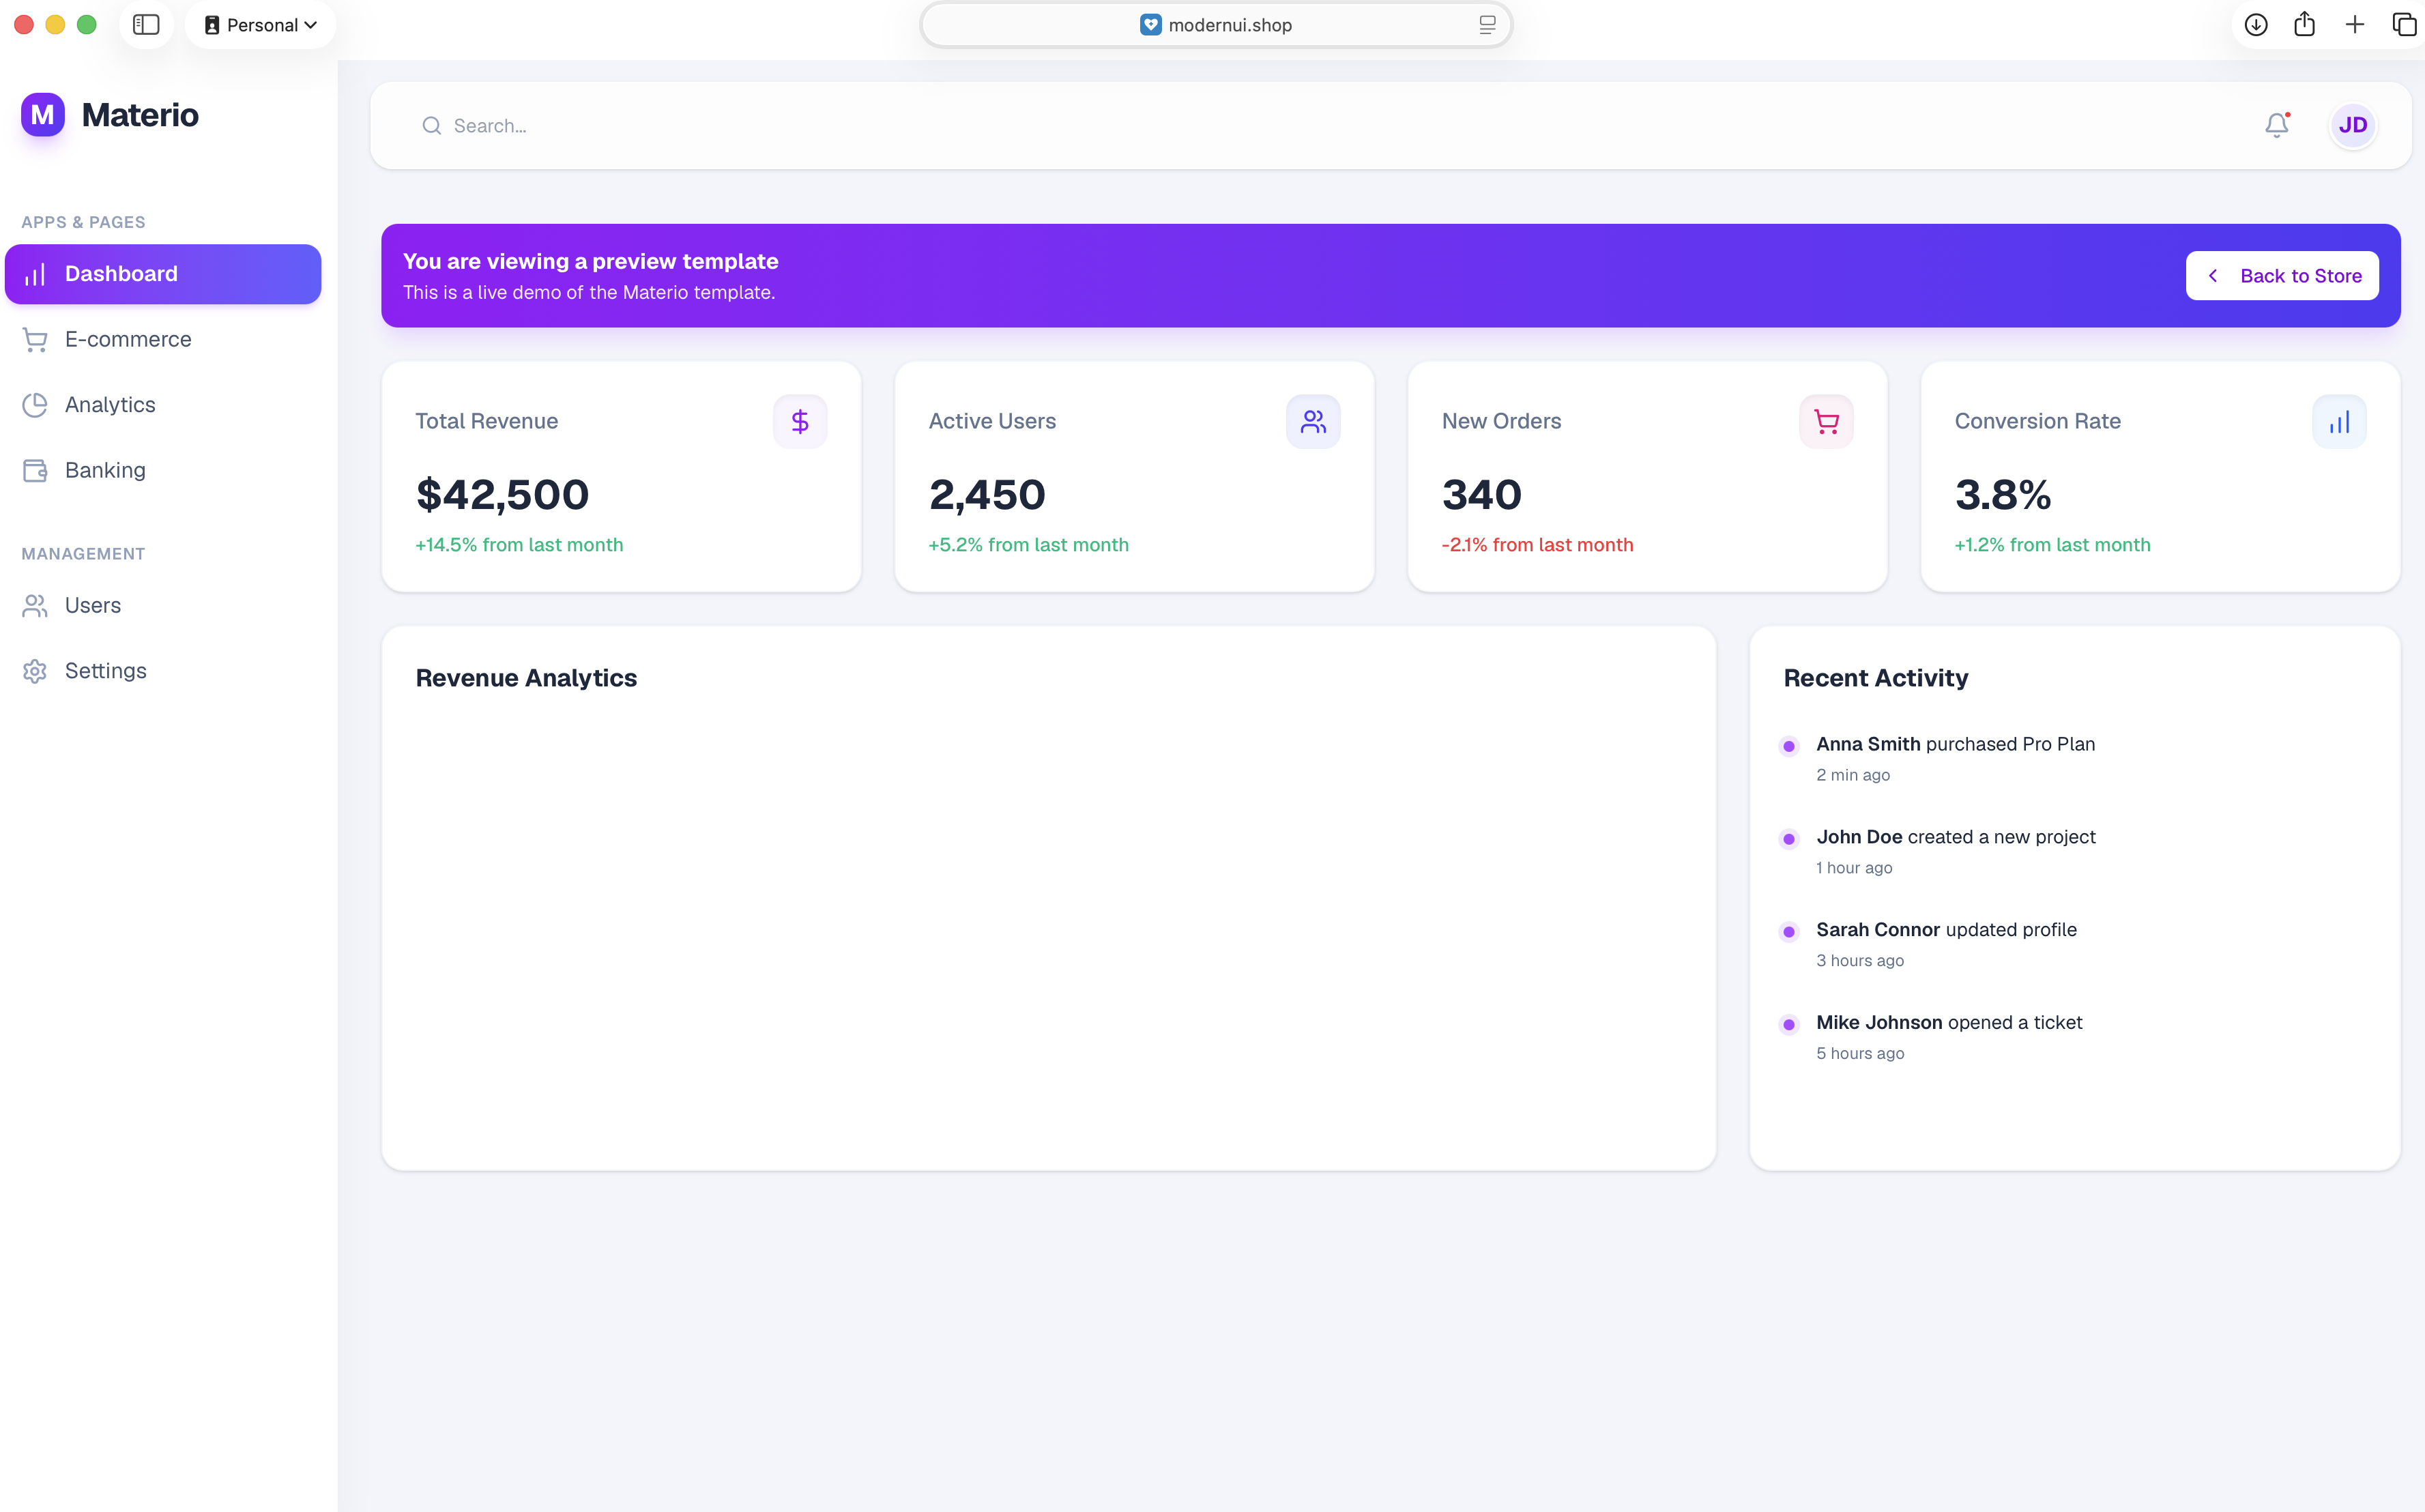Open Safari downloads icon
Image resolution: width=2425 pixels, height=1512 pixels.
[2256, 25]
